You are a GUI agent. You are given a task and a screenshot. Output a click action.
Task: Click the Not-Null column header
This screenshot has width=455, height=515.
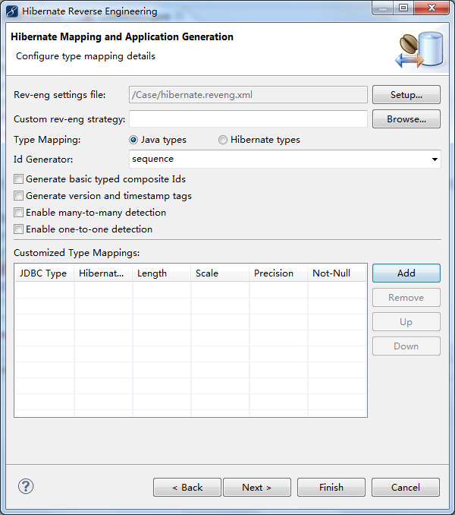coord(337,273)
